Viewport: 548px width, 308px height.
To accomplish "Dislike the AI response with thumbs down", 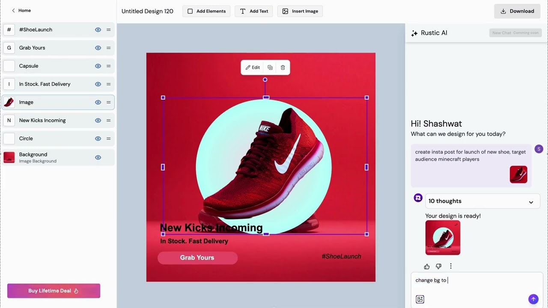I will pos(438,267).
